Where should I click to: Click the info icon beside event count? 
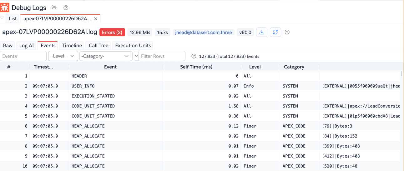pyautogui.click(x=194, y=56)
